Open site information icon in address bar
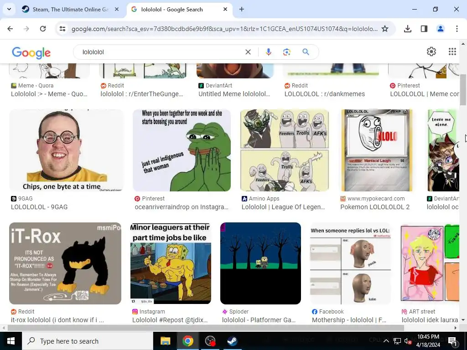Image resolution: width=467 pixels, height=350 pixels. [62, 29]
